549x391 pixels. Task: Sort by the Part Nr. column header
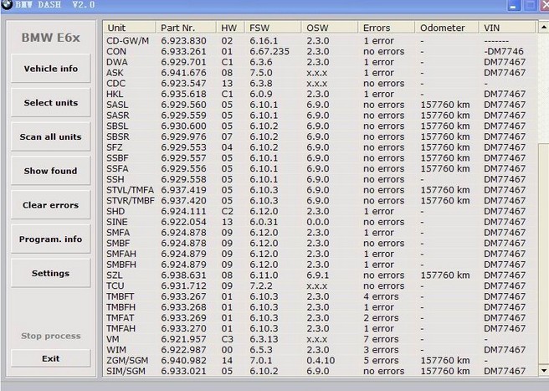pyautogui.click(x=186, y=28)
